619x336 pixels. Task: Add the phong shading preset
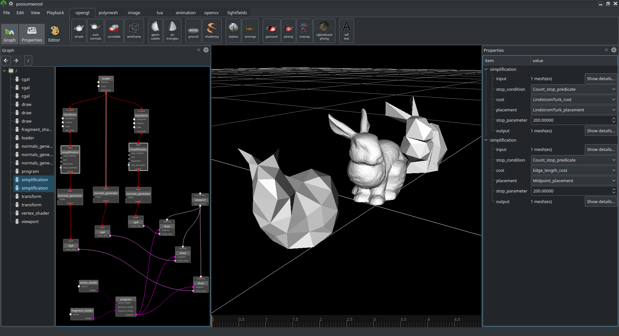289,31
